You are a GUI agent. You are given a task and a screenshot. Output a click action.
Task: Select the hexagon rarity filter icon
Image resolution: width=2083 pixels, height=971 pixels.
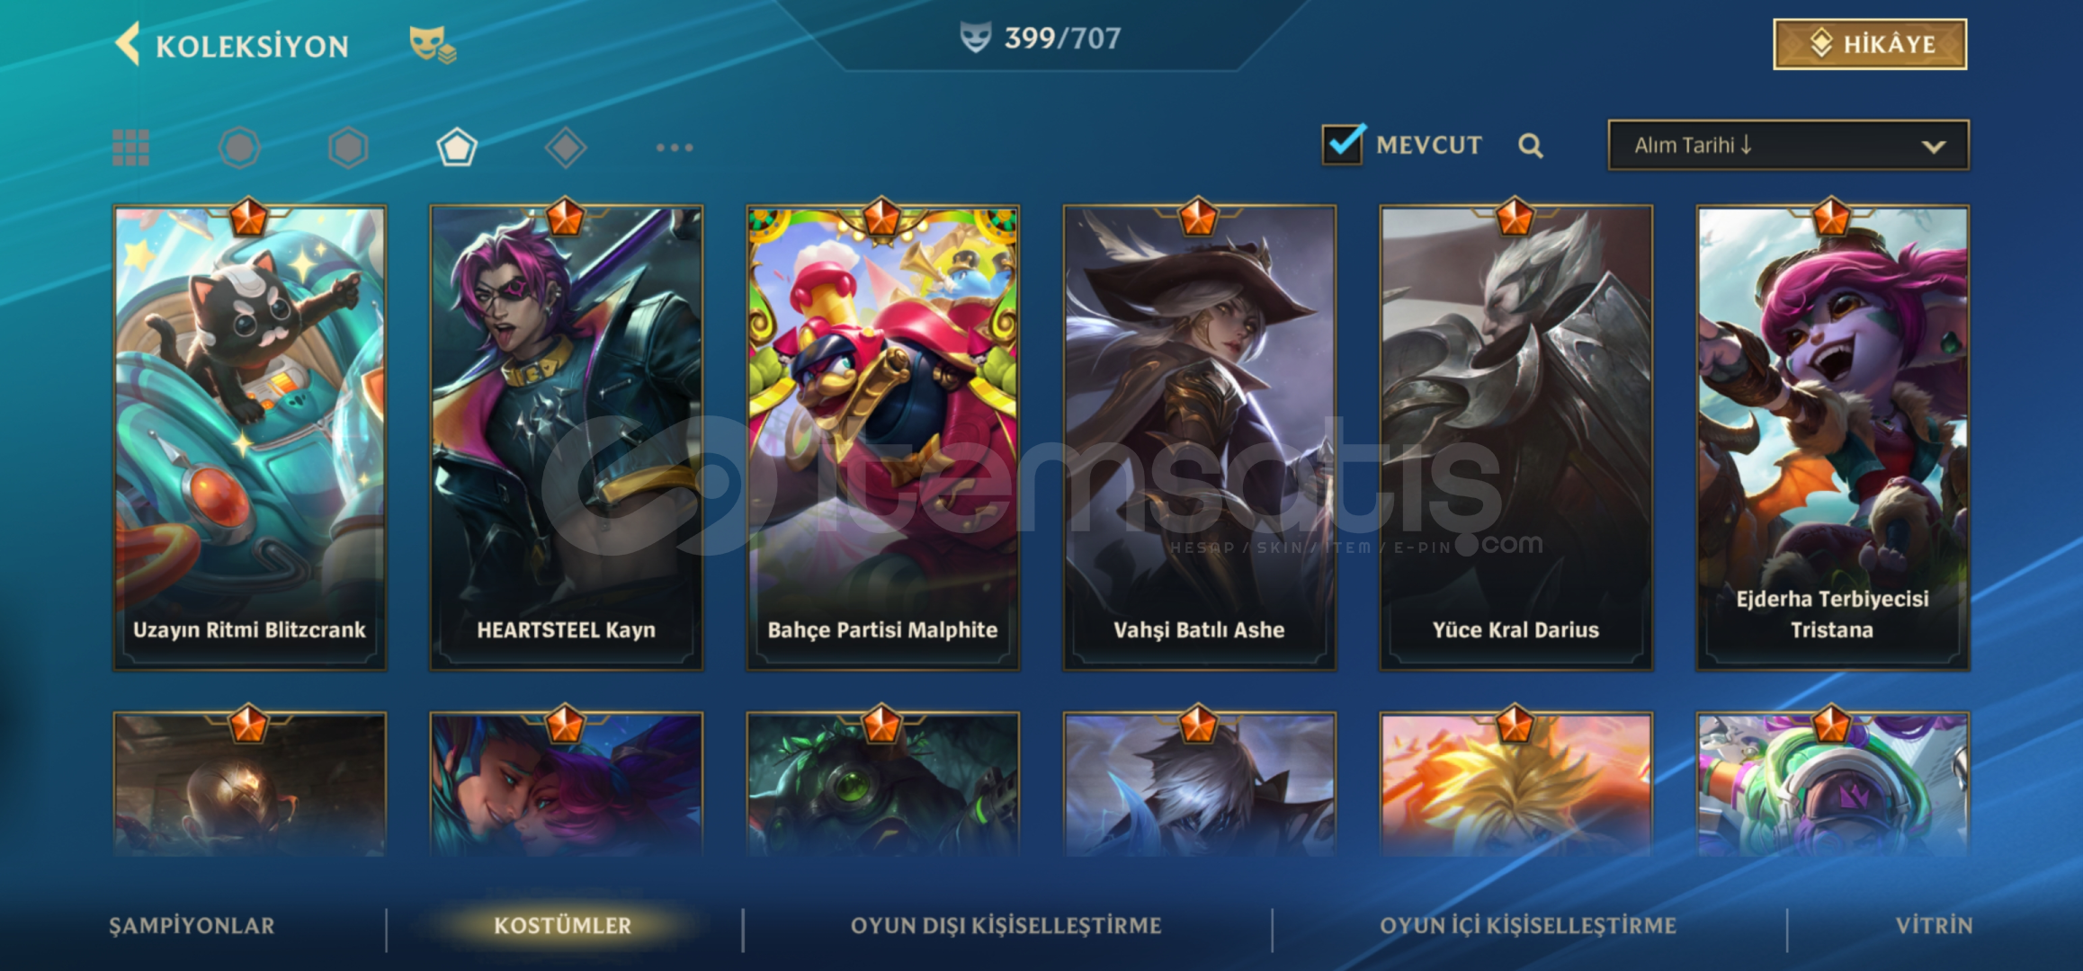click(348, 147)
